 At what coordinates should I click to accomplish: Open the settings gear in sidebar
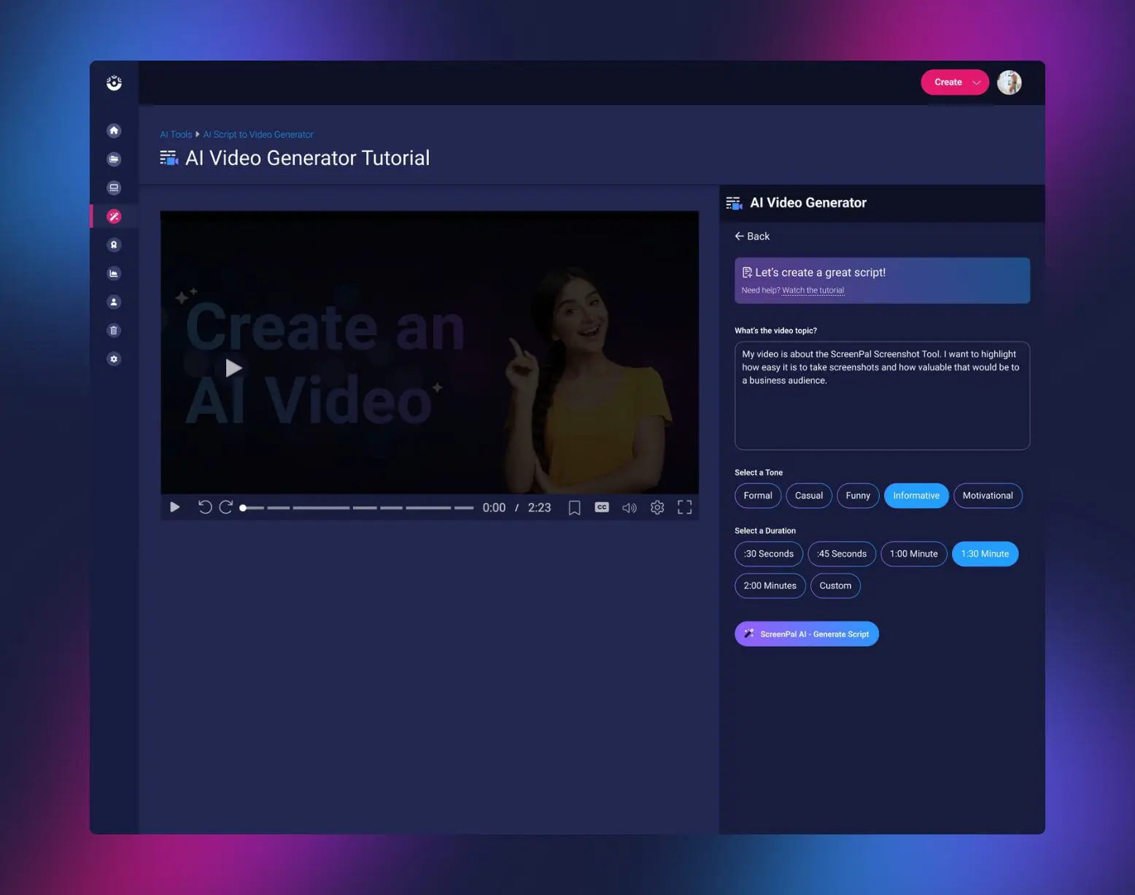click(x=114, y=359)
